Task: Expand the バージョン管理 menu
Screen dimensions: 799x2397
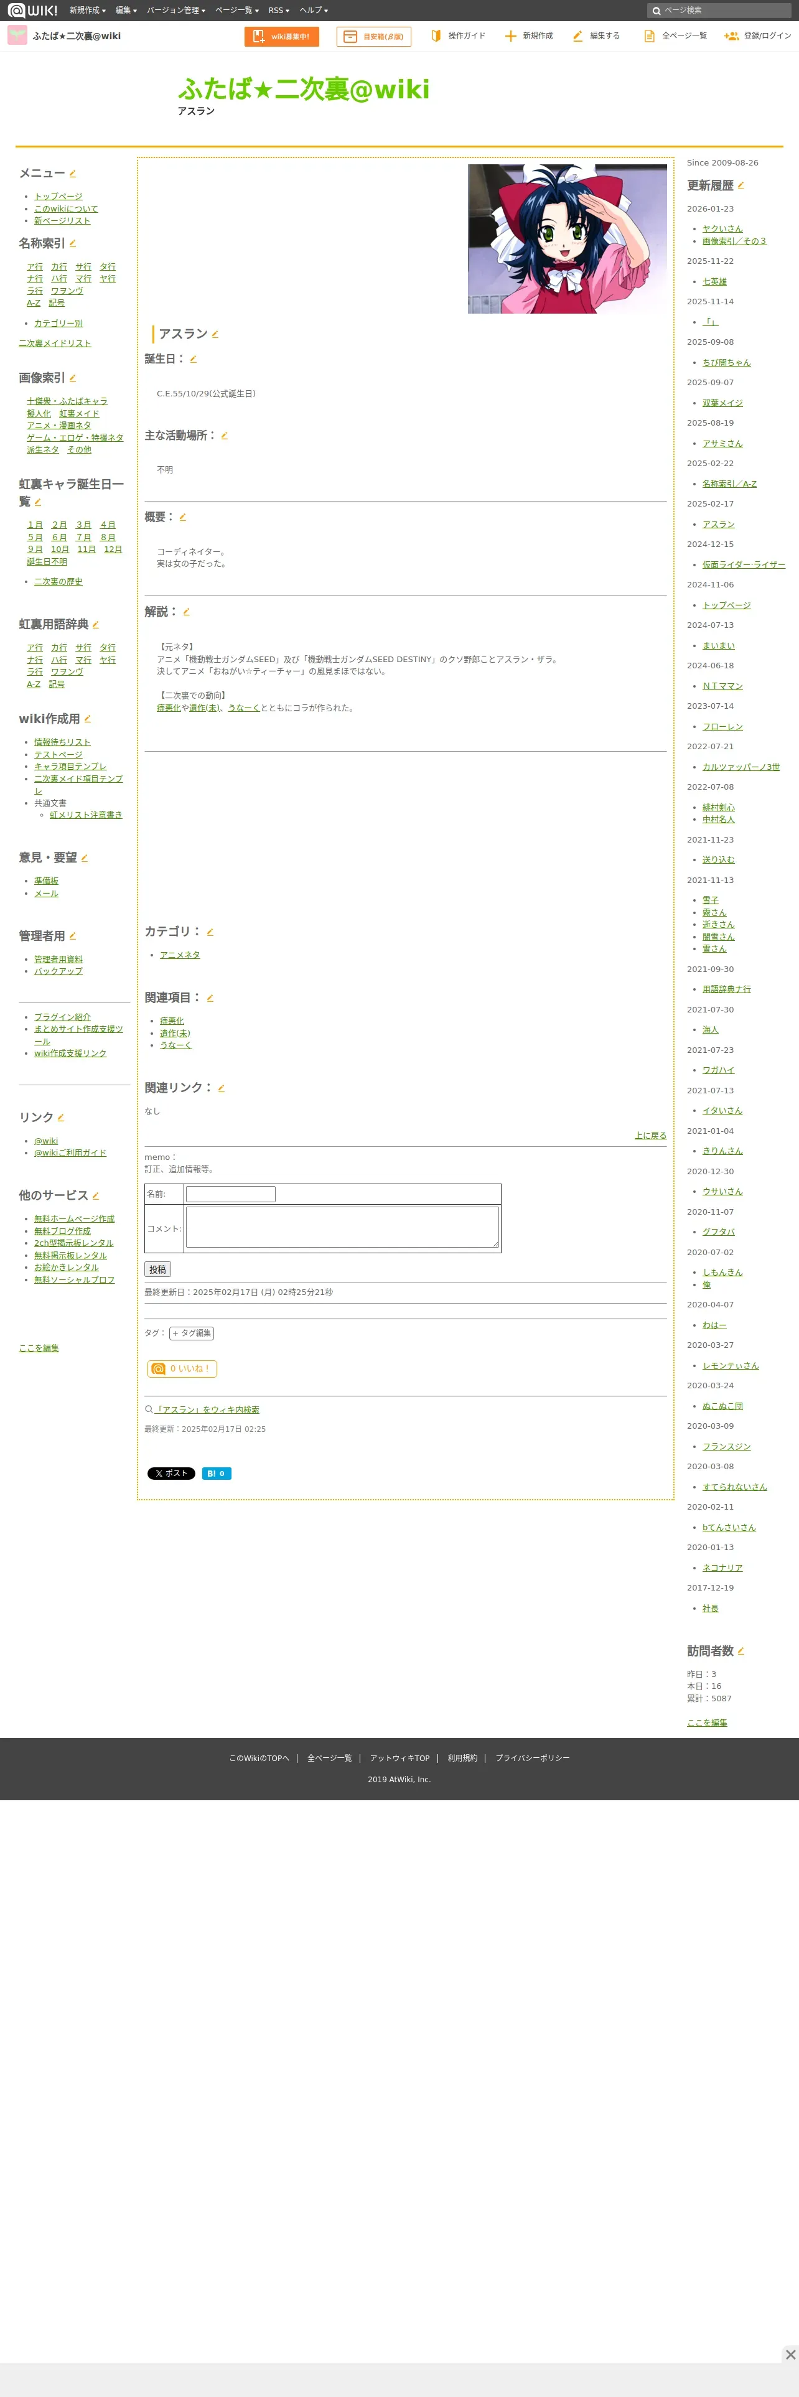Action: 176,10
